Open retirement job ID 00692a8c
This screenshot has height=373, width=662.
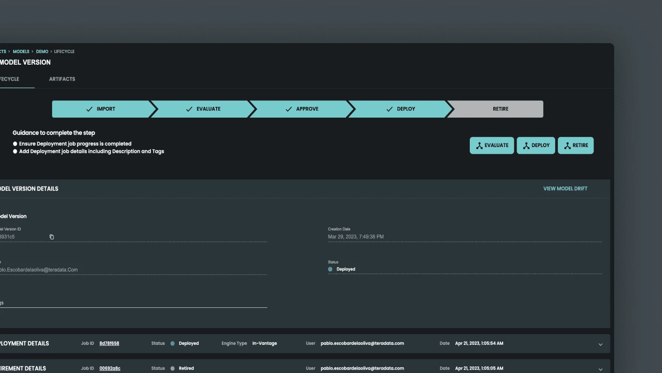point(110,368)
